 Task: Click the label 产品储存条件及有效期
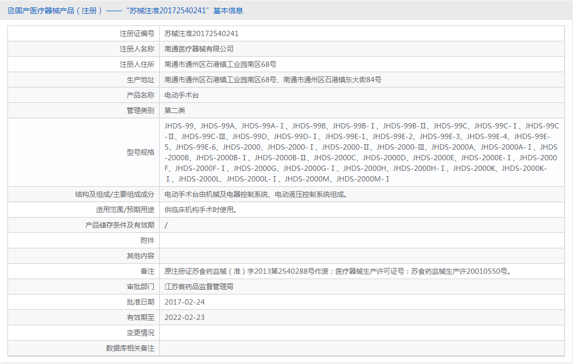tap(120, 225)
